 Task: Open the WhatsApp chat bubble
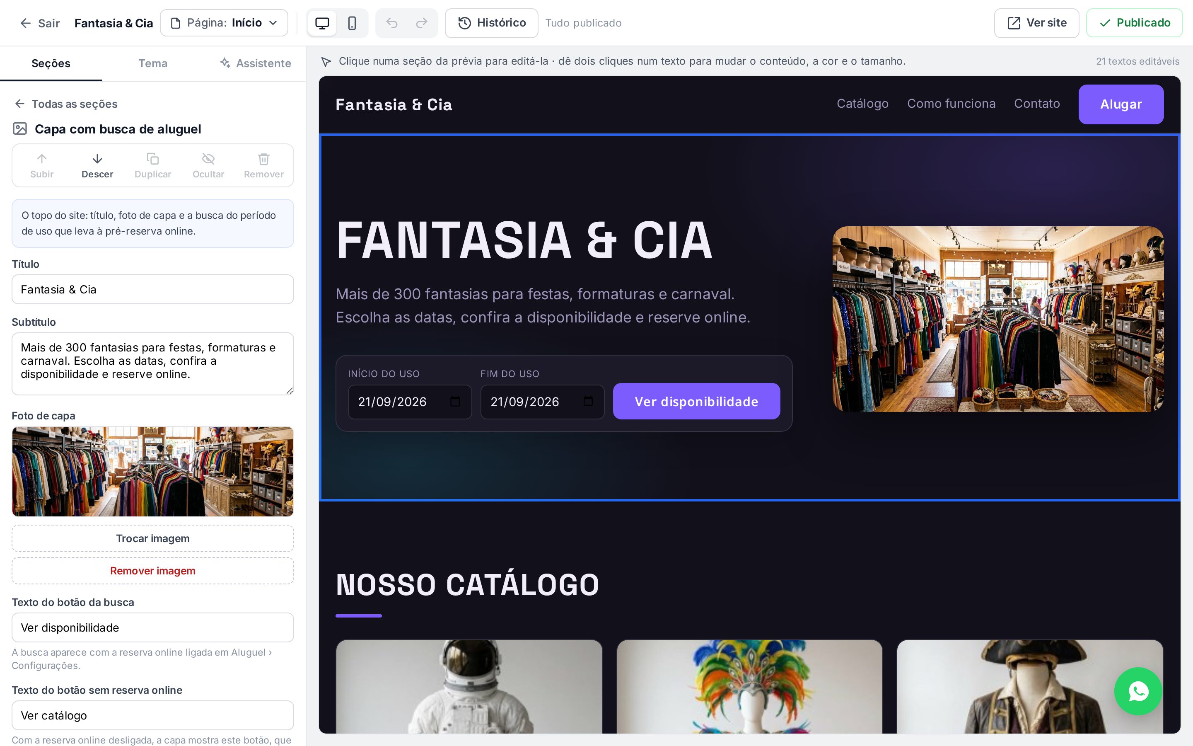[1138, 691]
